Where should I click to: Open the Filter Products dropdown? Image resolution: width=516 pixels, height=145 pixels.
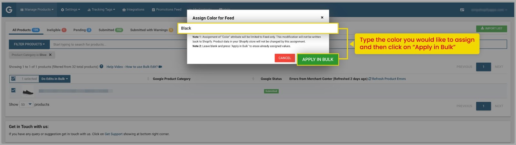click(x=29, y=44)
